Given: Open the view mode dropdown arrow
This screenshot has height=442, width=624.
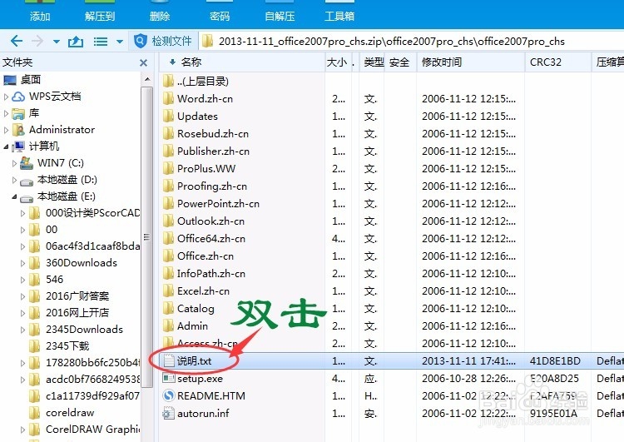Looking at the screenshot, I should [x=119, y=42].
